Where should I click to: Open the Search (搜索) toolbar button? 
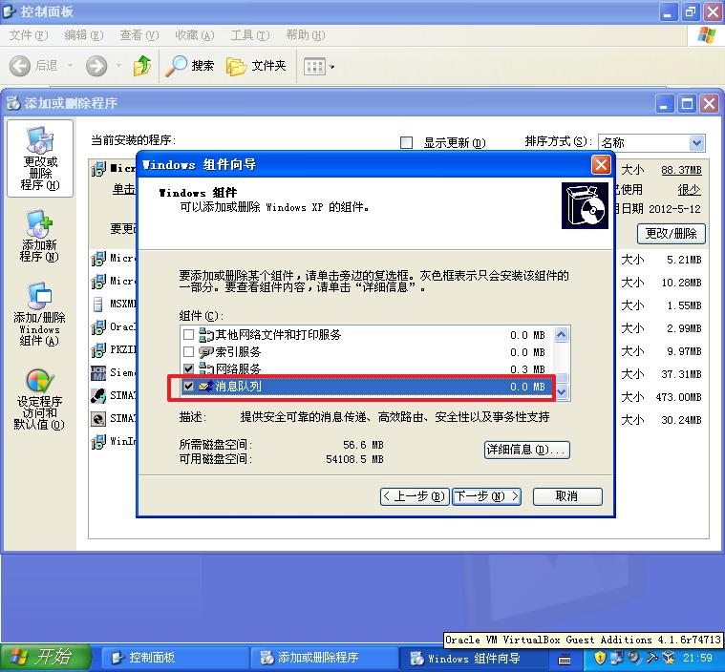coord(190,66)
